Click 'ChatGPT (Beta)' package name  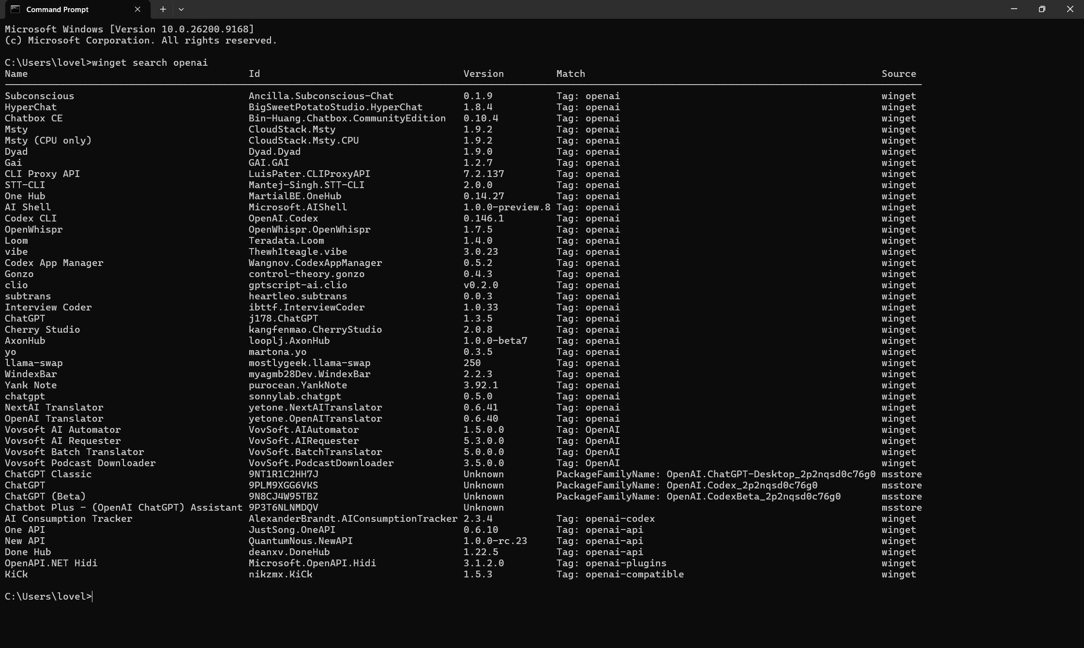pyautogui.click(x=45, y=496)
